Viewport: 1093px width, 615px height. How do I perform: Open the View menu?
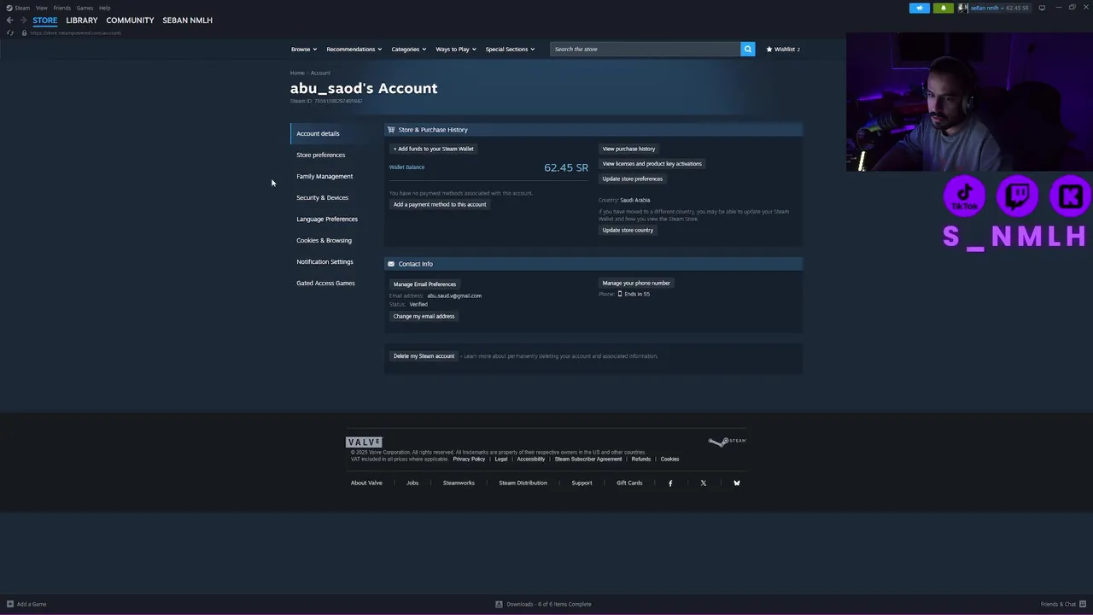[41, 8]
